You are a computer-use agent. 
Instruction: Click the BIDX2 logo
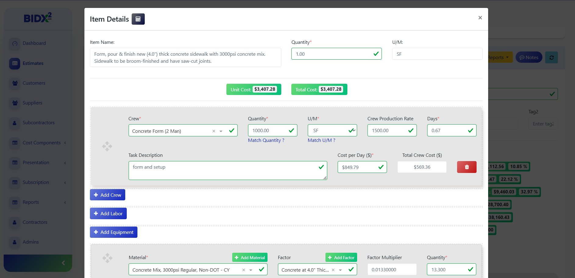[x=37, y=18]
